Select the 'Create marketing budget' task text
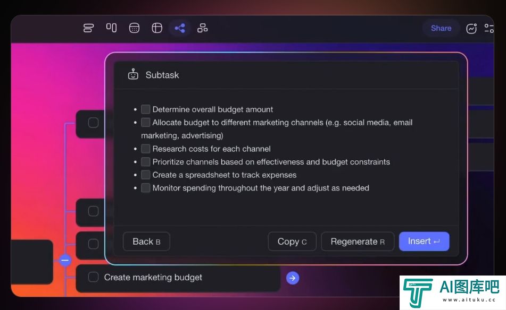 153,277
